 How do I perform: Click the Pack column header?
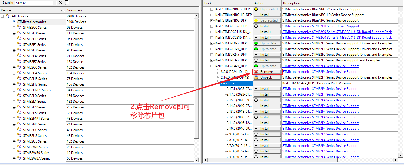pyautogui.click(x=228, y=3)
